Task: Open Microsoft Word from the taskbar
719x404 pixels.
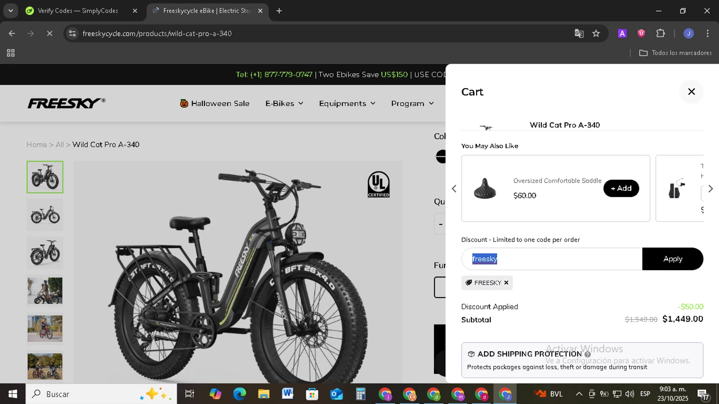Action: pyautogui.click(x=288, y=394)
